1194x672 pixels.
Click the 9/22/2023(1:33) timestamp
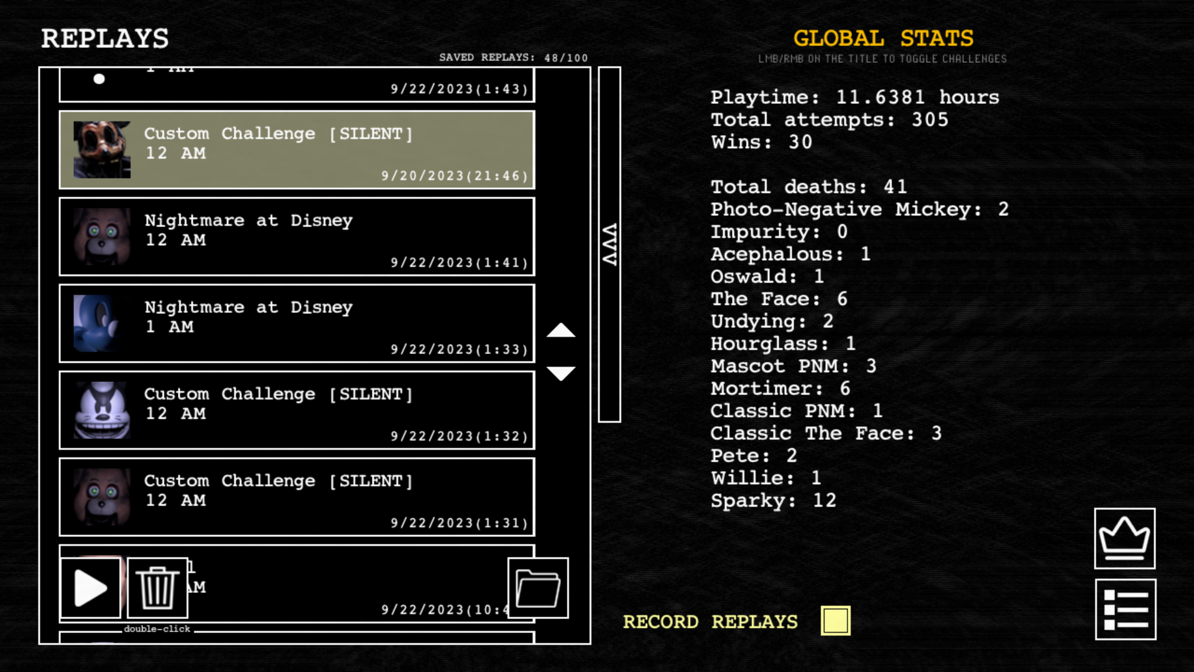(x=460, y=350)
